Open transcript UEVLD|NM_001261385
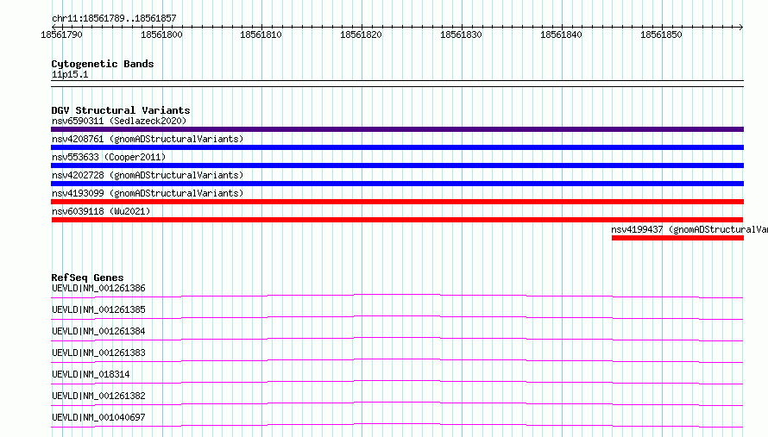768x437 pixels. click(x=98, y=309)
